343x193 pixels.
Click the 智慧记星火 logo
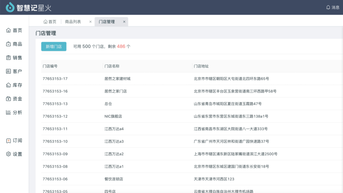point(29,7)
